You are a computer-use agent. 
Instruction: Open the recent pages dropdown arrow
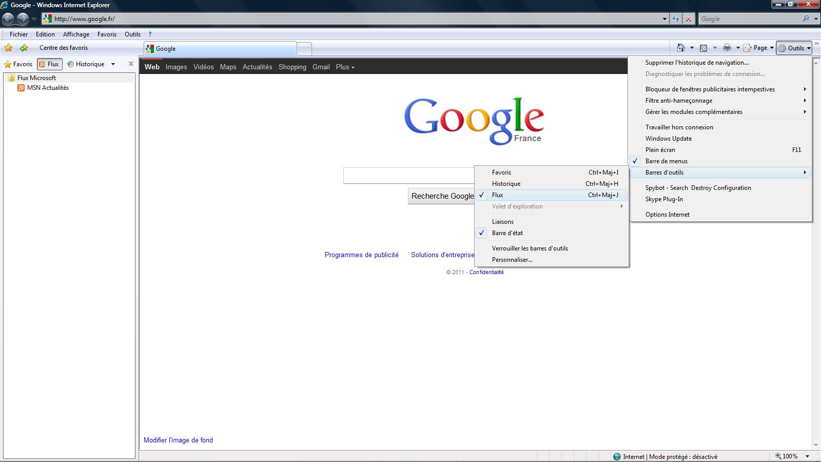click(34, 19)
